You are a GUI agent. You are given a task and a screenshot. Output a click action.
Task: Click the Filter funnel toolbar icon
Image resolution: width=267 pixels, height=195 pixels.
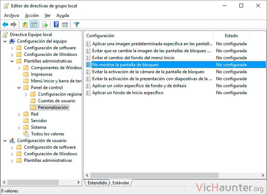pos(76,25)
